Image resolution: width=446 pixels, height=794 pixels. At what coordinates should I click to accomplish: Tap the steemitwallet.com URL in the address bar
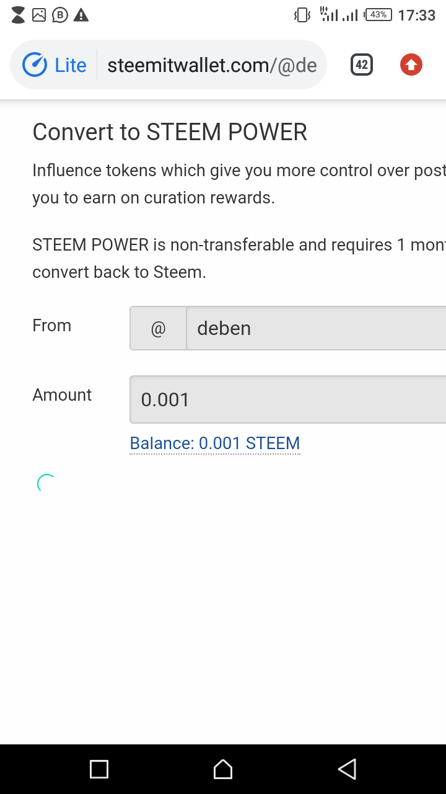tap(212, 65)
